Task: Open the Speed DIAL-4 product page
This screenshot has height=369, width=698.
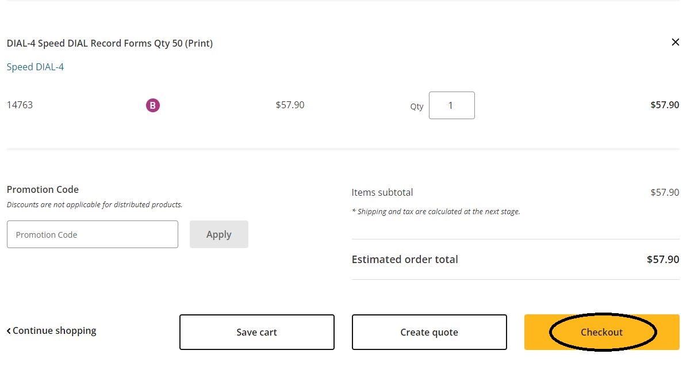Action: 34,66
